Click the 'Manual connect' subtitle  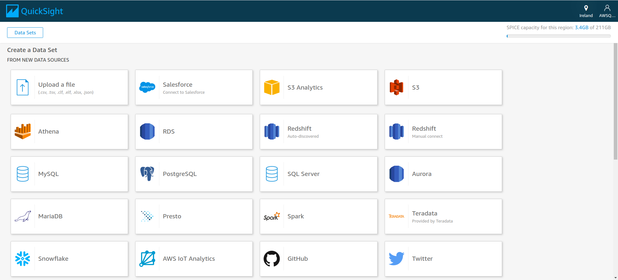pyautogui.click(x=427, y=136)
